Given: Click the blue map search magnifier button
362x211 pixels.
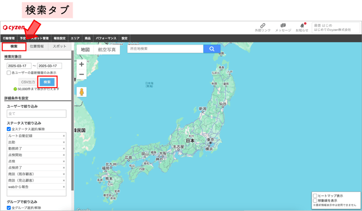Looking at the screenshot, I should coord(212,49).
